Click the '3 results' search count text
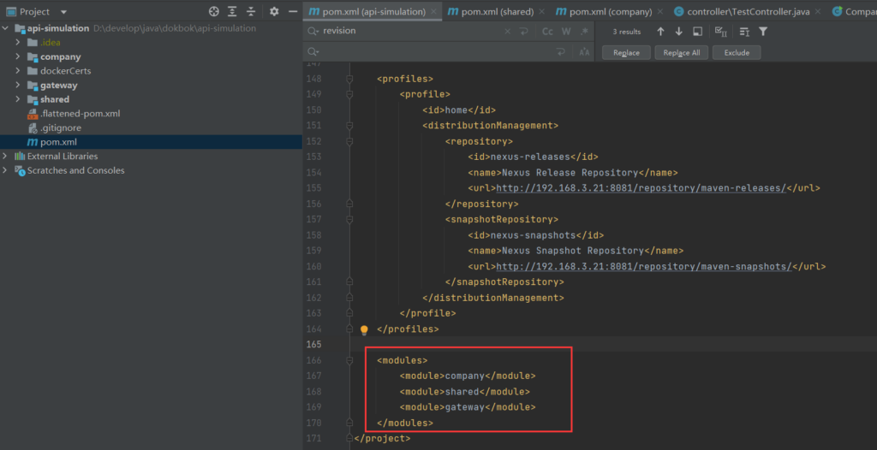Screen dimensions: 877x450 626,32
